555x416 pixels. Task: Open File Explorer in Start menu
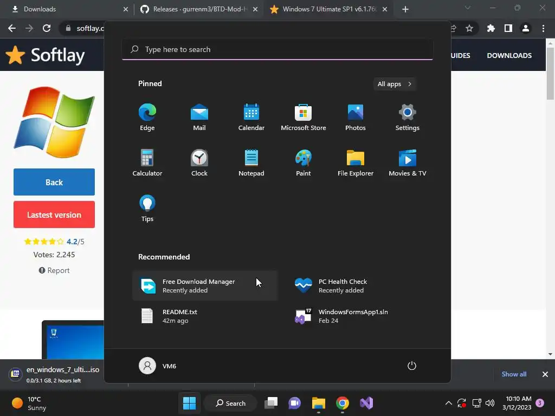356,162
